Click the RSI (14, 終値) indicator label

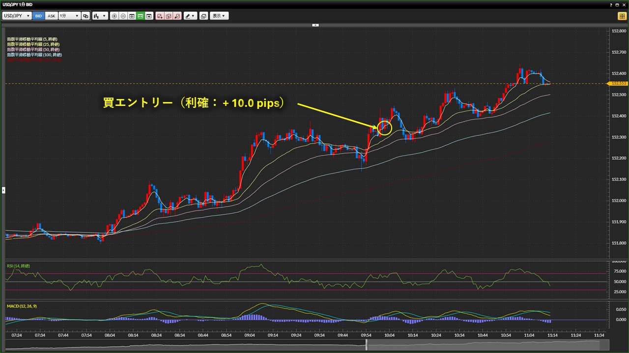click(18, 266)
